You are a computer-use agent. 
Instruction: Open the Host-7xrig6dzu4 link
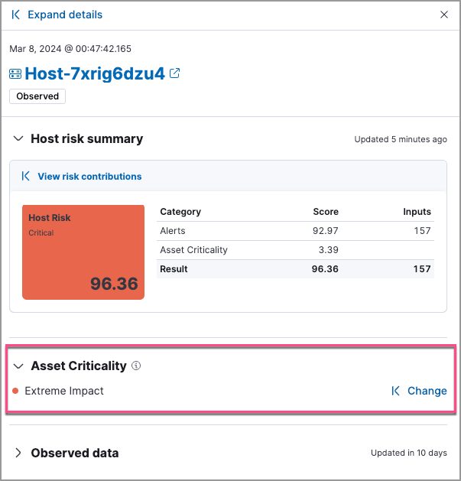click(x=95, y=73)
